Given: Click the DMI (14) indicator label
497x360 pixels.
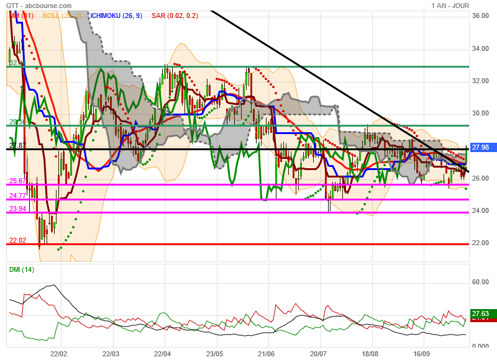Looking at the screenshot, I should pyautogui.click(x=22, y=269).
